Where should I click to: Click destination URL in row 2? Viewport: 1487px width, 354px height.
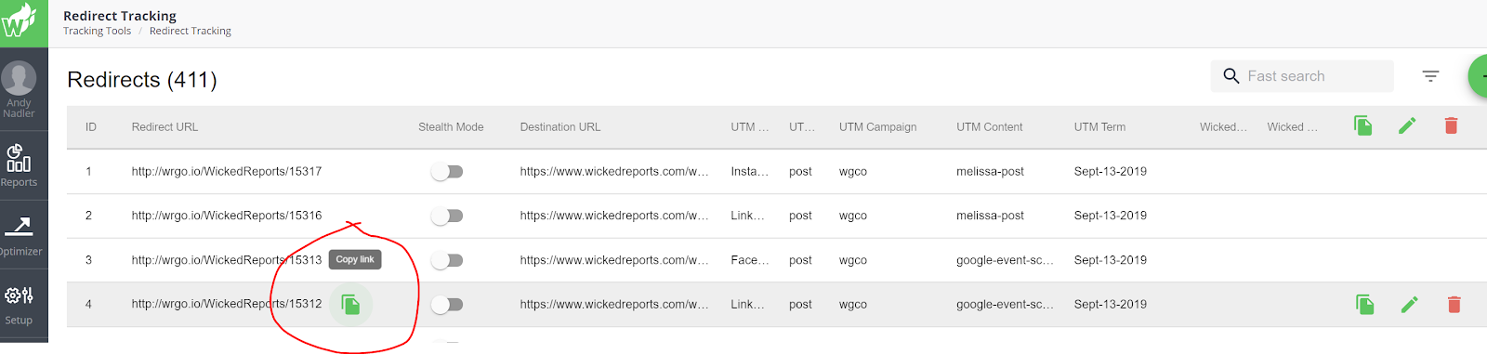click(614, 216)
